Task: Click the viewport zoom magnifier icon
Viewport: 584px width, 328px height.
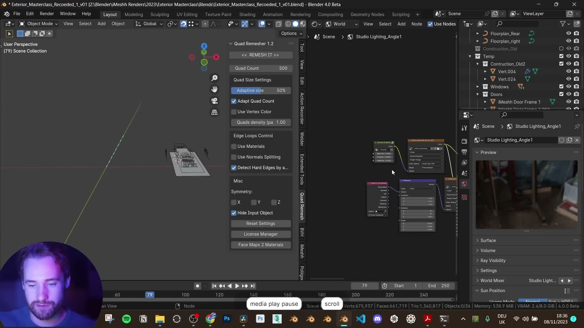Action: [214, 78]
